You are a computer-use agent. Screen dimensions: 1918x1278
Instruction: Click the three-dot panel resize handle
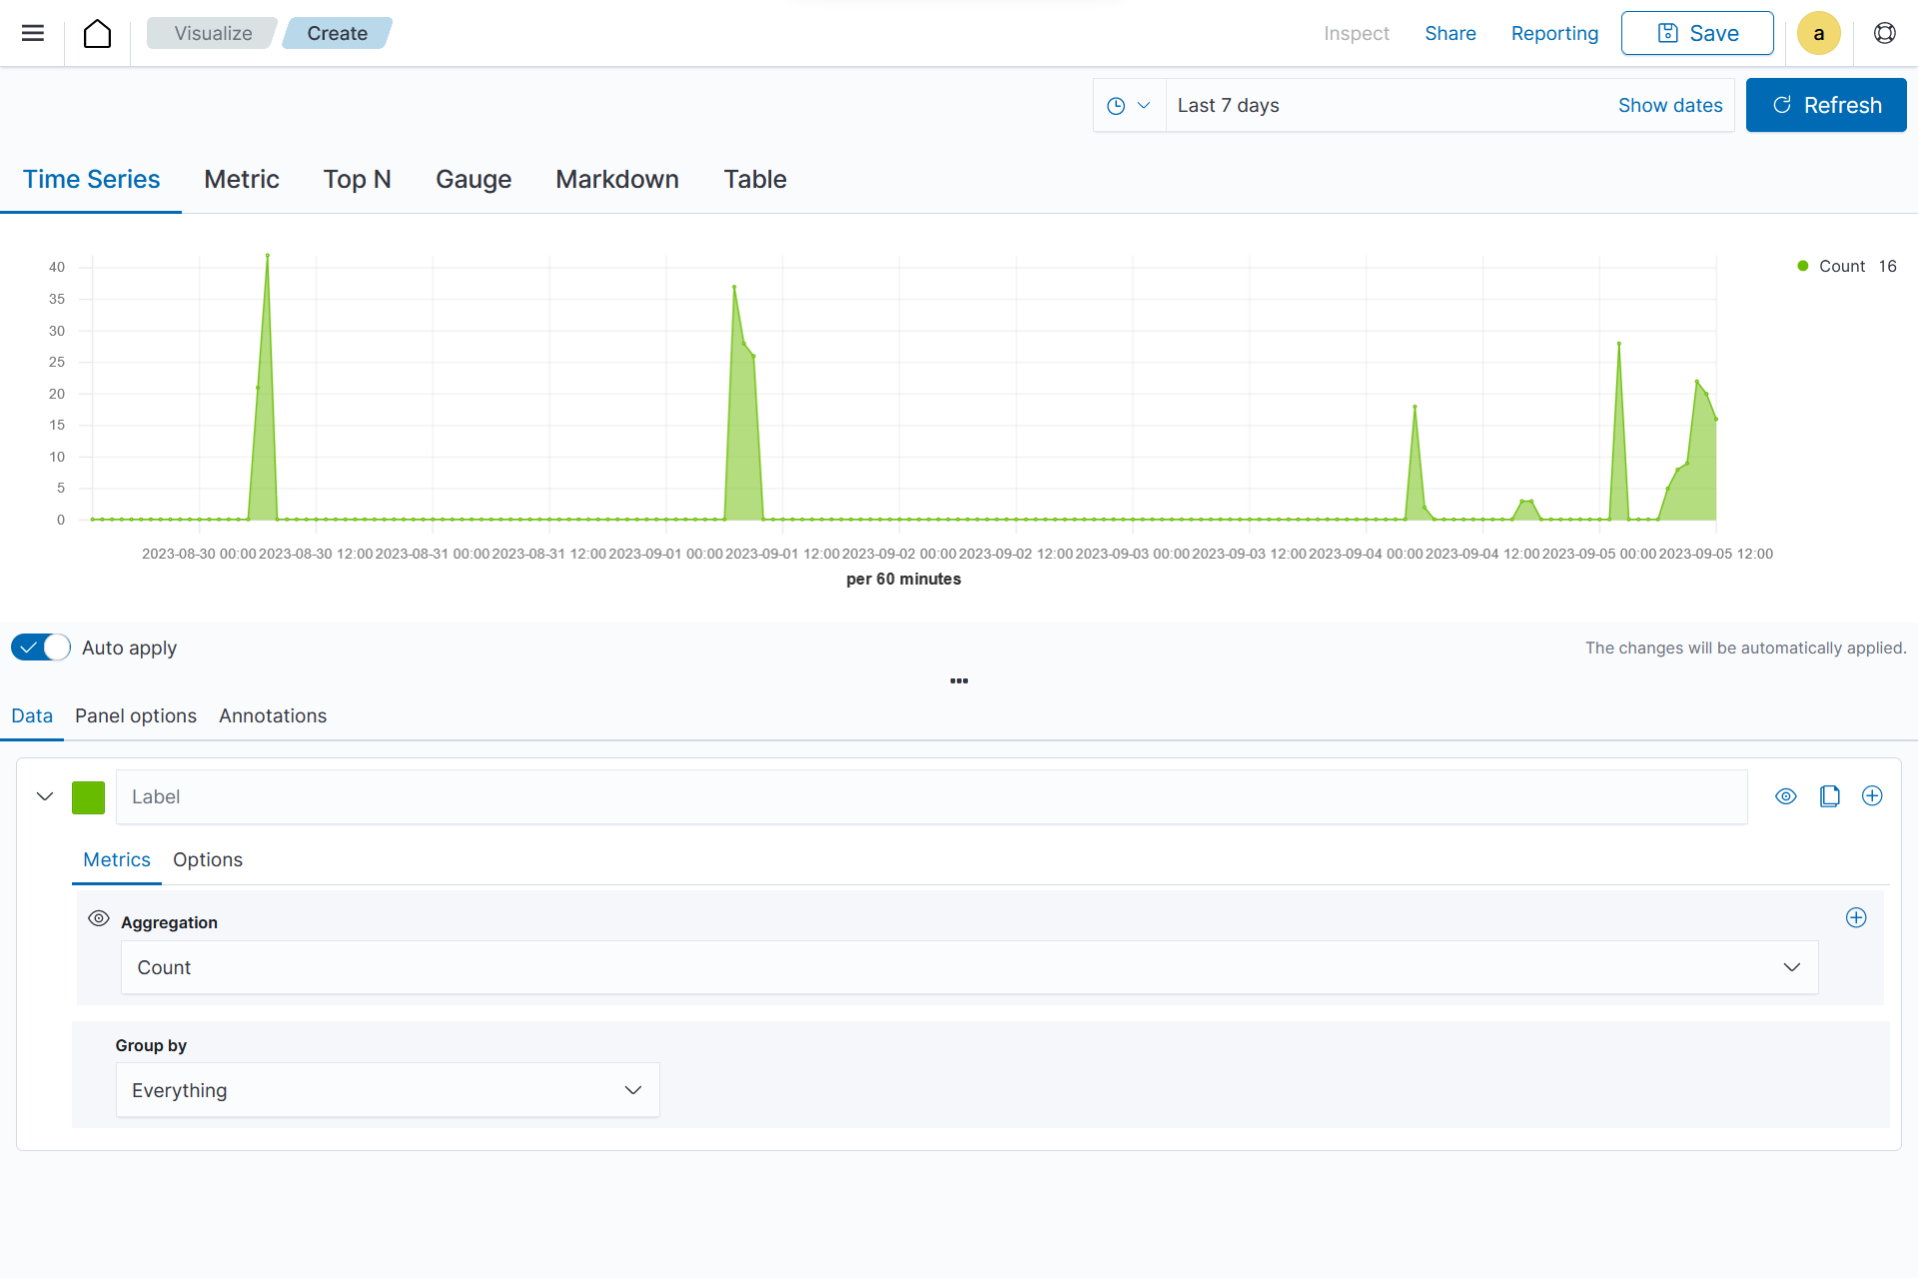pos(959,680)
